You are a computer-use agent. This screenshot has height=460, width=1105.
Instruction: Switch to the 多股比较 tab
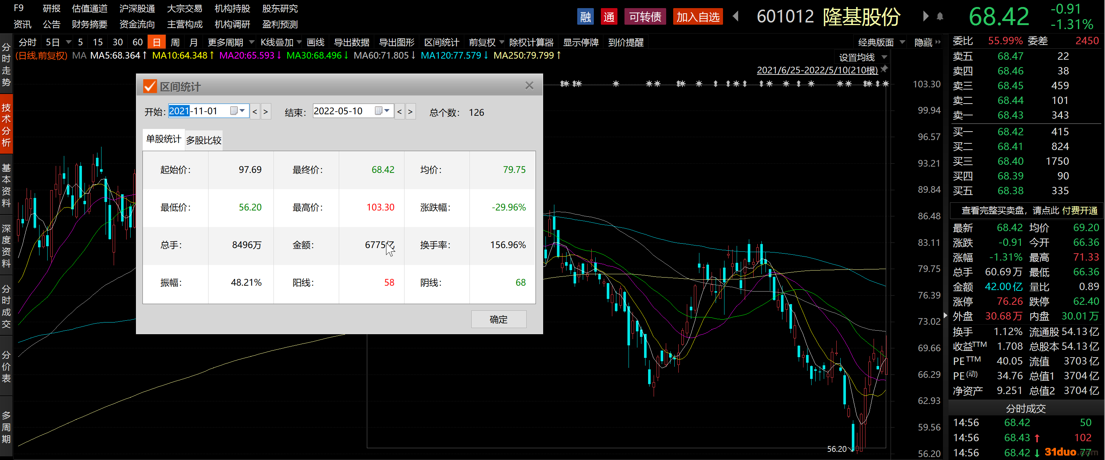click(204, 140)
